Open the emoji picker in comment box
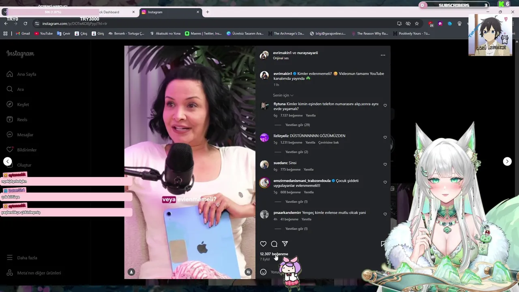Screen dimensions: 519x292 [x=263, y=272]
